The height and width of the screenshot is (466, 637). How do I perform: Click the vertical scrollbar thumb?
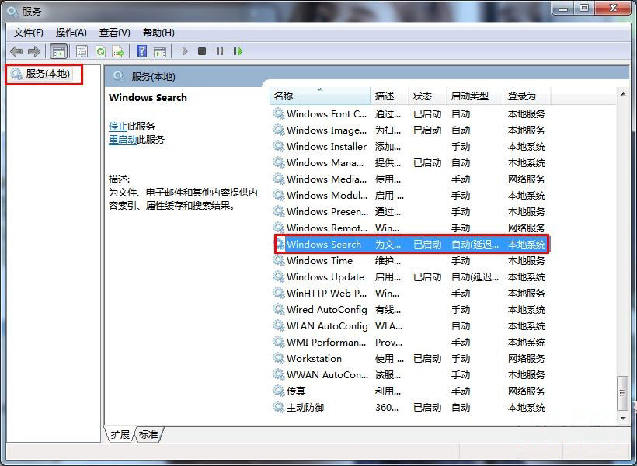click(622, 393)
